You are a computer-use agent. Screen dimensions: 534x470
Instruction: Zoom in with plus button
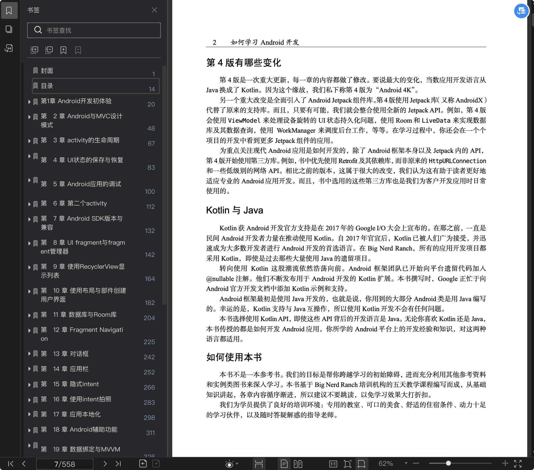[505, 463]
